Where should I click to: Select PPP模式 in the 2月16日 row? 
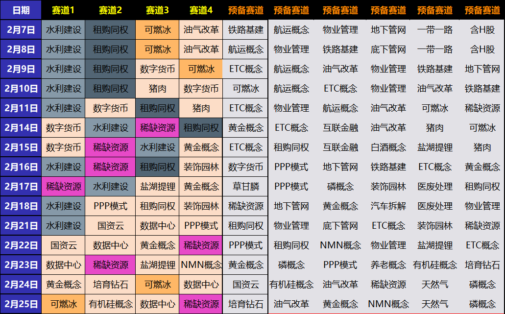click(291, 167)
